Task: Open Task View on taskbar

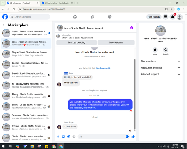Action: click(x=10, y=146)
